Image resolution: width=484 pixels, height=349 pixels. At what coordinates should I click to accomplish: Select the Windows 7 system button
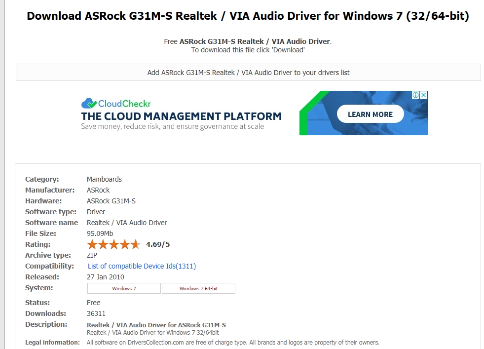(124, 288)
